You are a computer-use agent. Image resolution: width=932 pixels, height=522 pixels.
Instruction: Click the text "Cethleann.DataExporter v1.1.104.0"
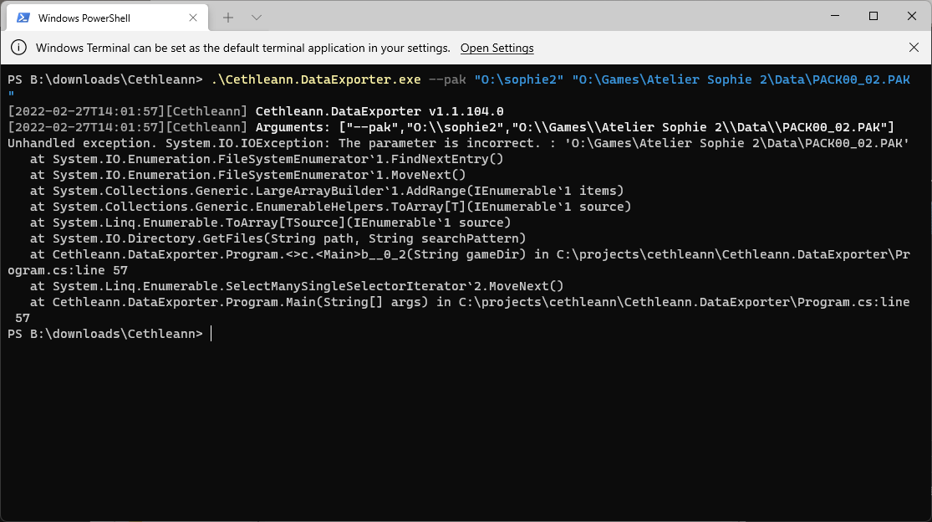click(x=379, y=111)
